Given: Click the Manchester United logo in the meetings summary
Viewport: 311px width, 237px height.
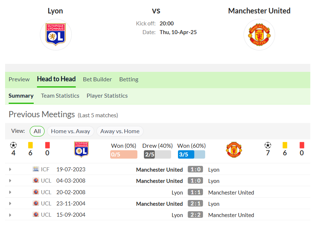Looking at the screenshot, I should (234, 150).
